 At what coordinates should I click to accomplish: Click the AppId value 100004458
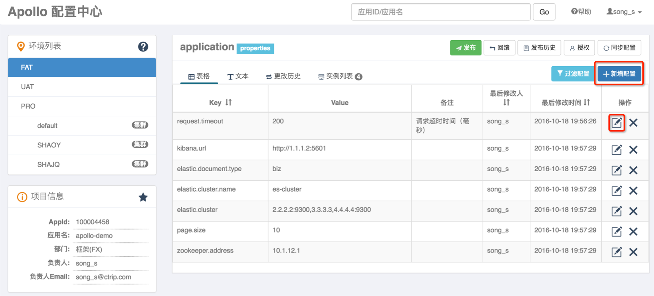[92, 222]
